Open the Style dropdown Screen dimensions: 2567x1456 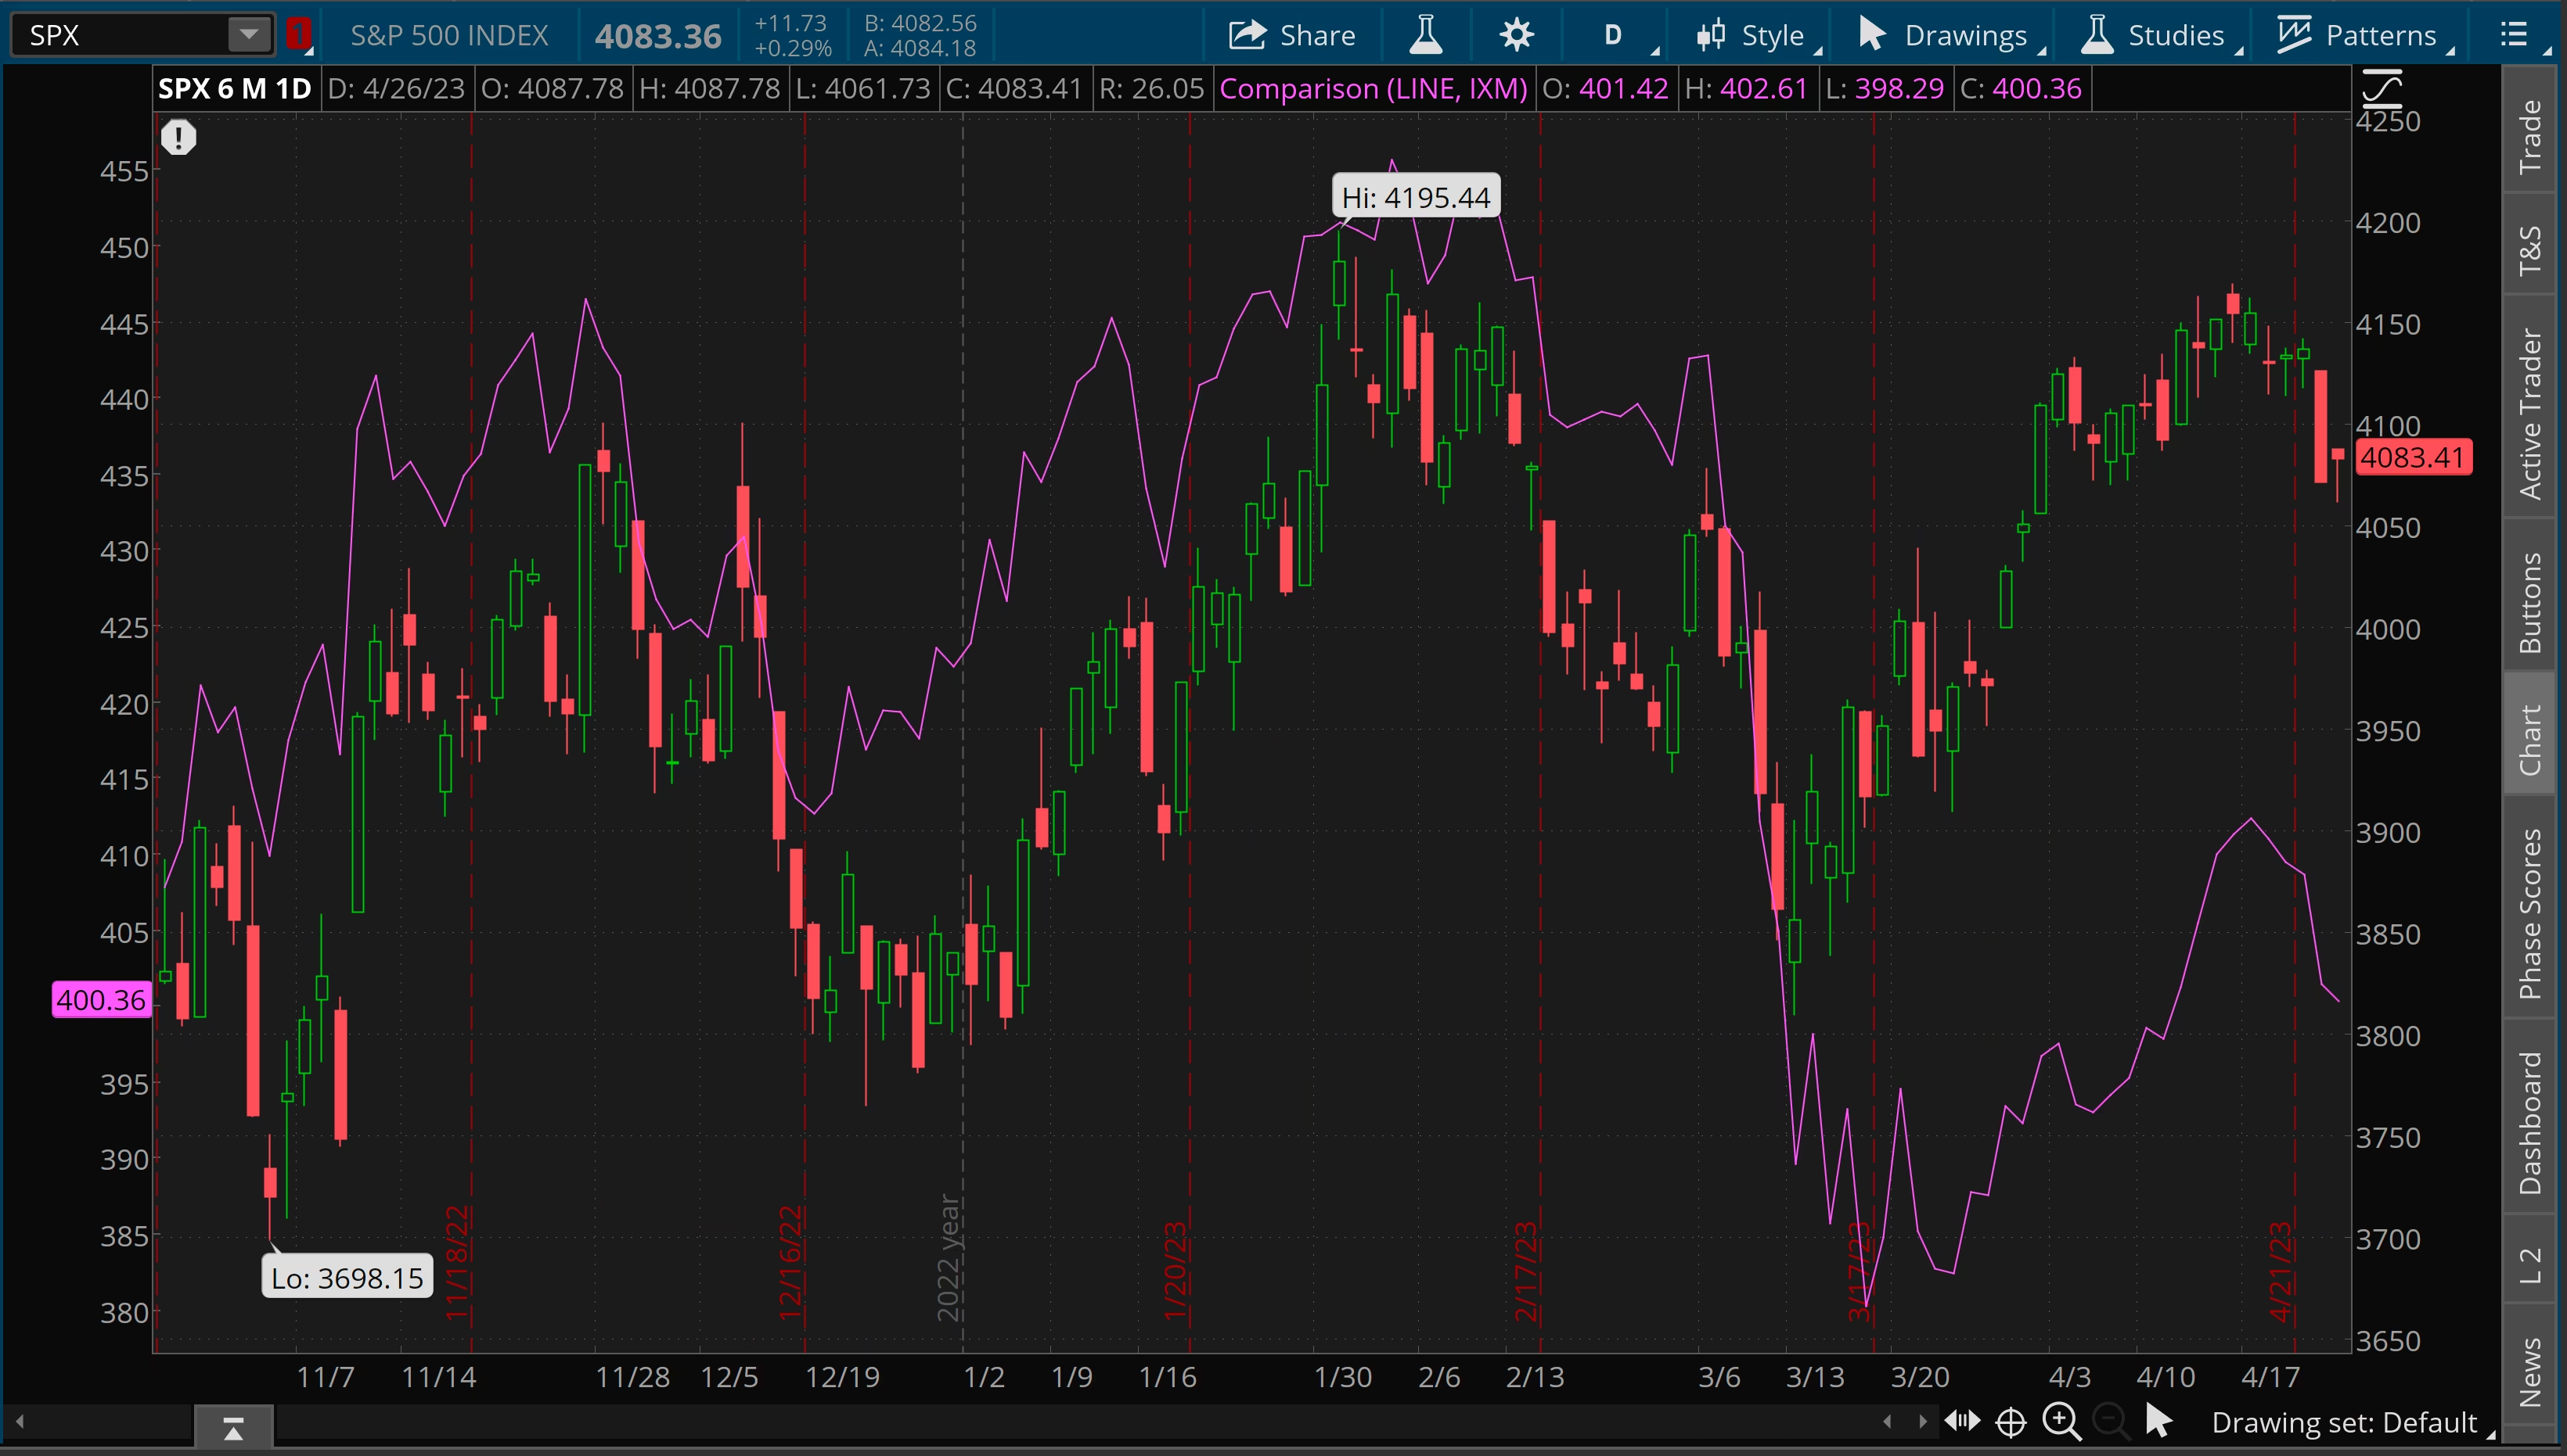pyautogui.click(x=1757, y=35)
